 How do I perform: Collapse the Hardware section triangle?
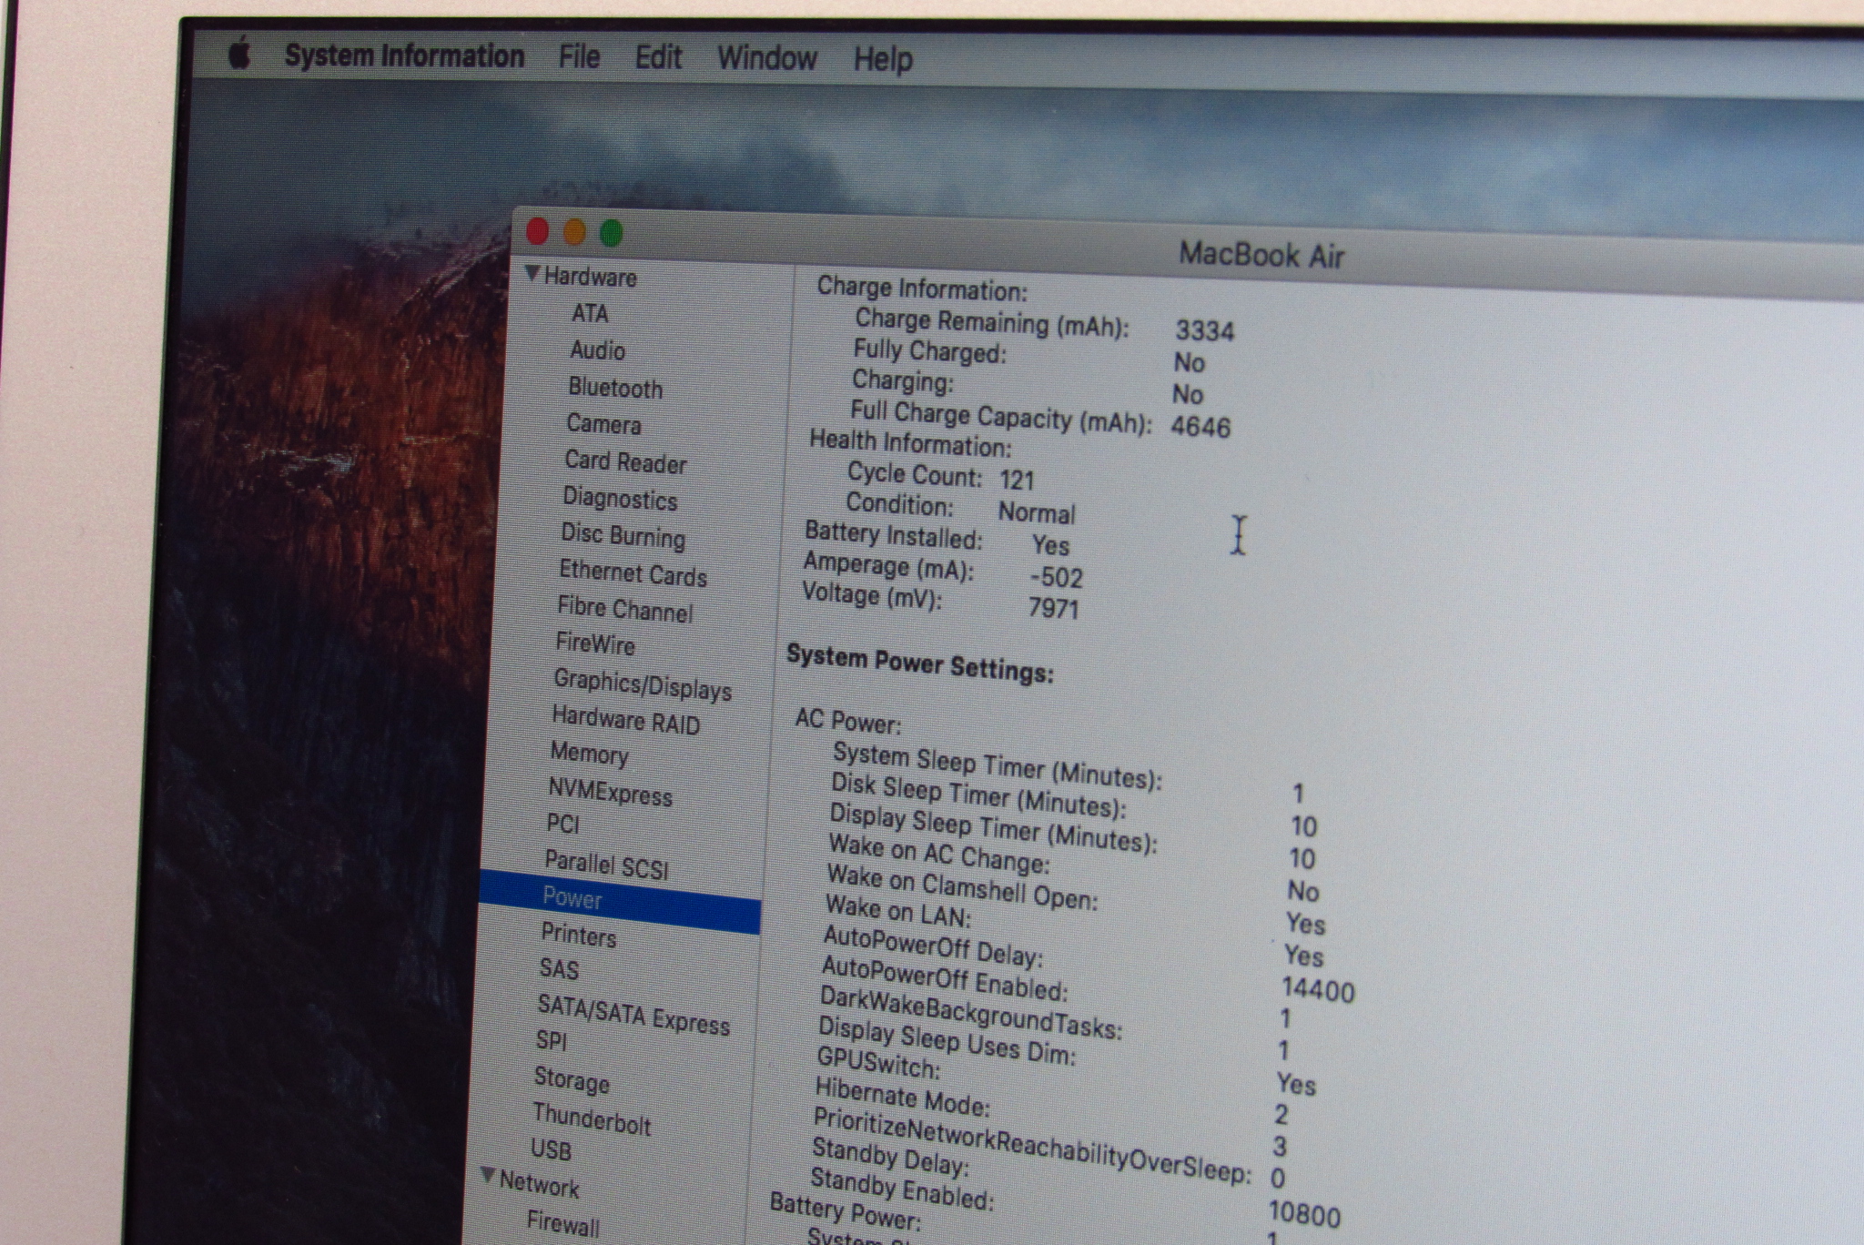point(533,273)
